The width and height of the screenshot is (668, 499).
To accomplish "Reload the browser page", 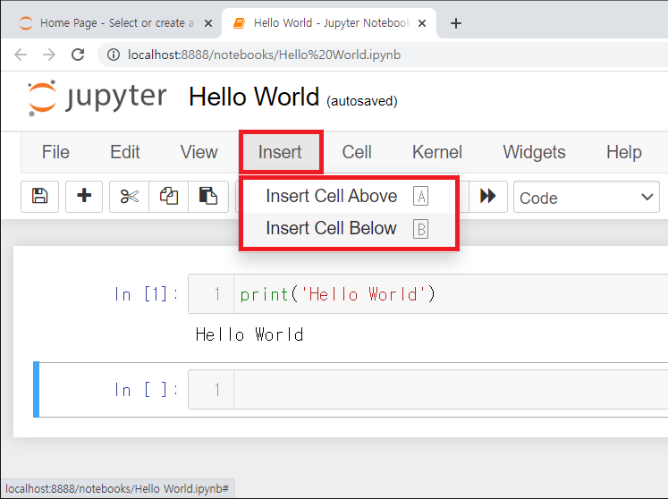I will pyautogui.click(x=78, y=55).
